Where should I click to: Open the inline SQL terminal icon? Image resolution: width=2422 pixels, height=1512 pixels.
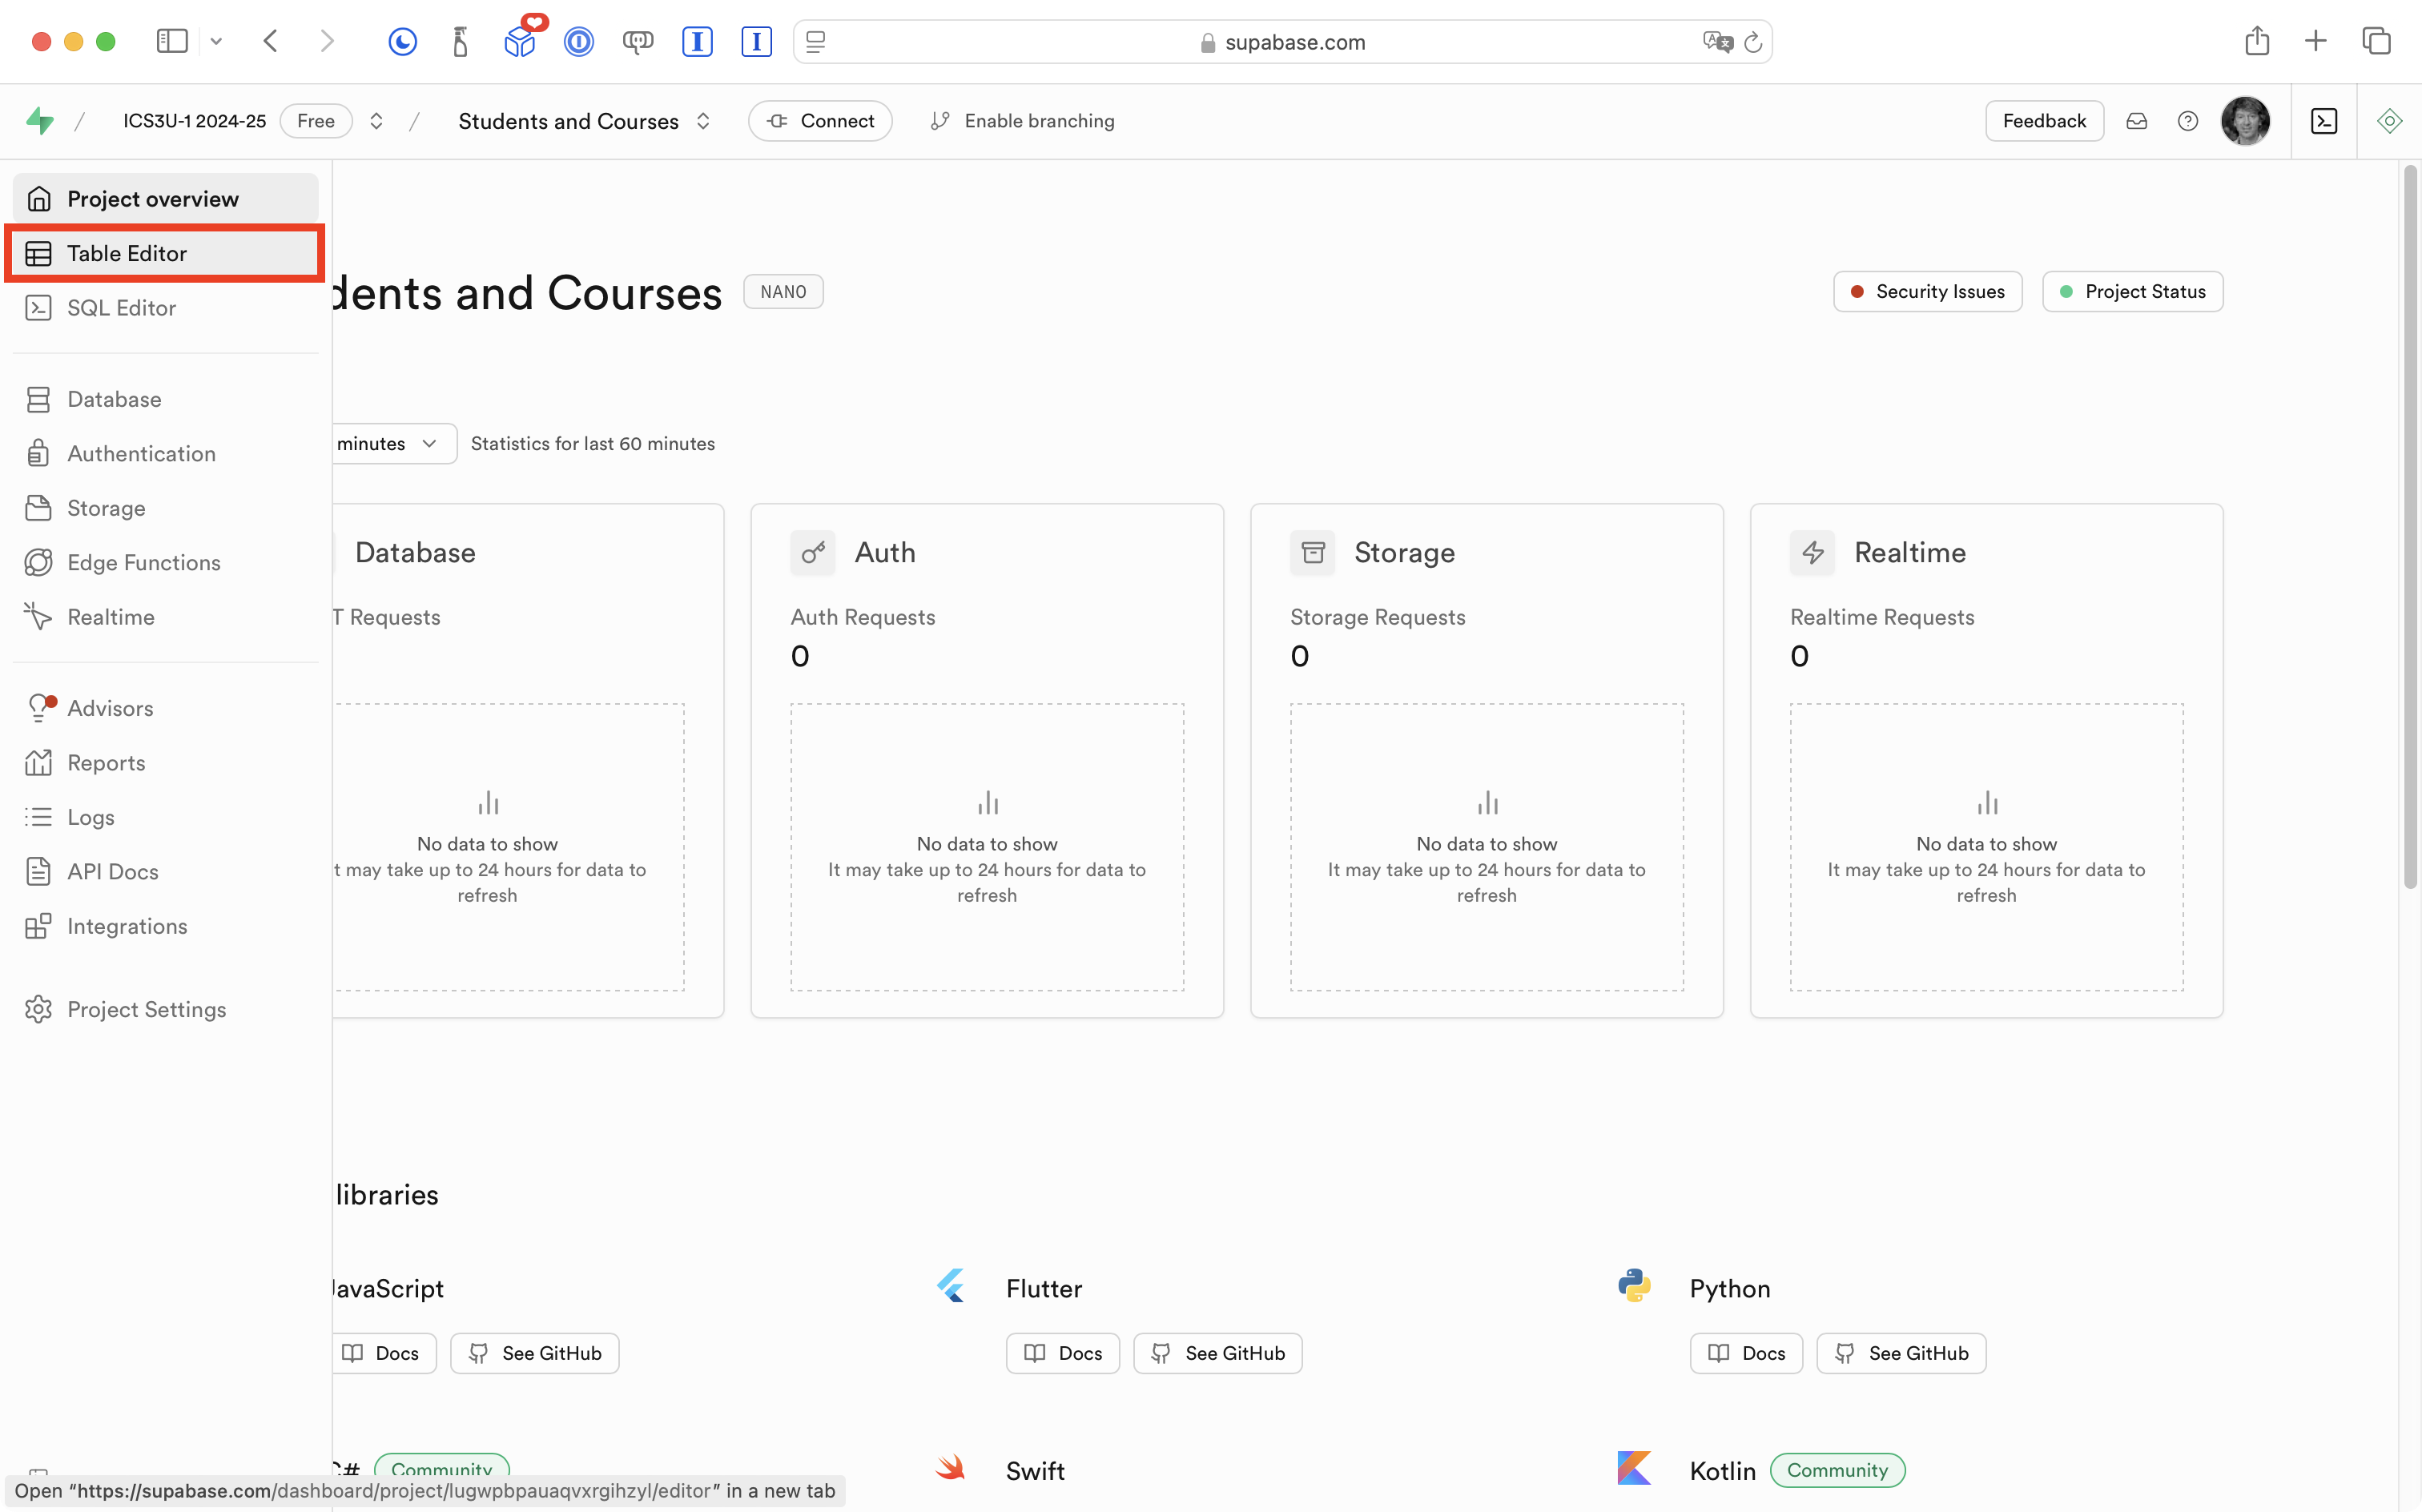(2324, 121)
